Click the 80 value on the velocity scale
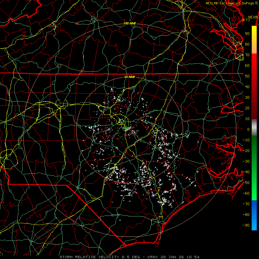 pyautogui.click(x=247, y=44)
